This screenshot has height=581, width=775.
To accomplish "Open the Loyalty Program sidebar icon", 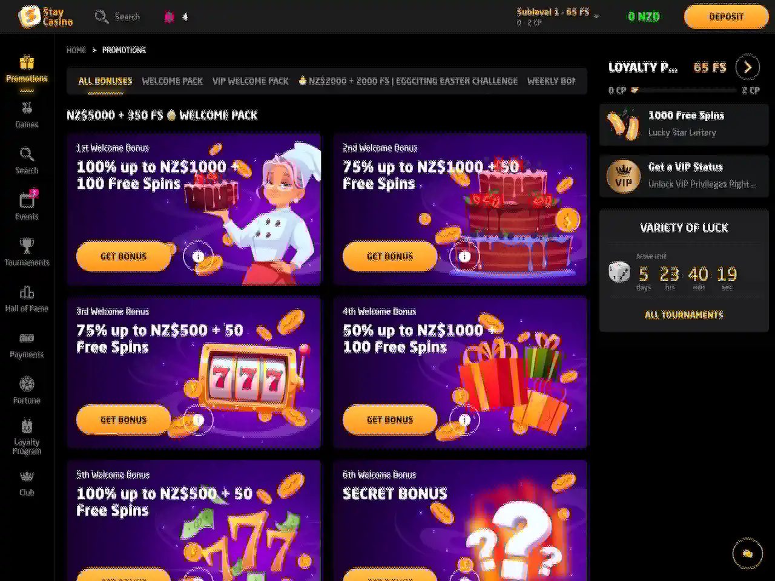I will pyautogui.click(x=27, y=426).
